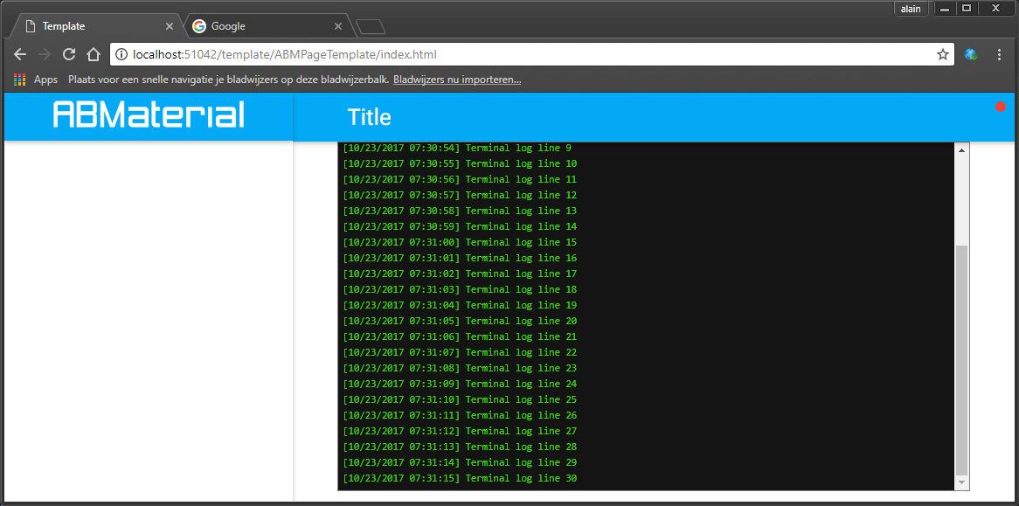The image size is (1019, 506).
Task: Click terminal scrollbar down arrow
Action: pos(962,482)
